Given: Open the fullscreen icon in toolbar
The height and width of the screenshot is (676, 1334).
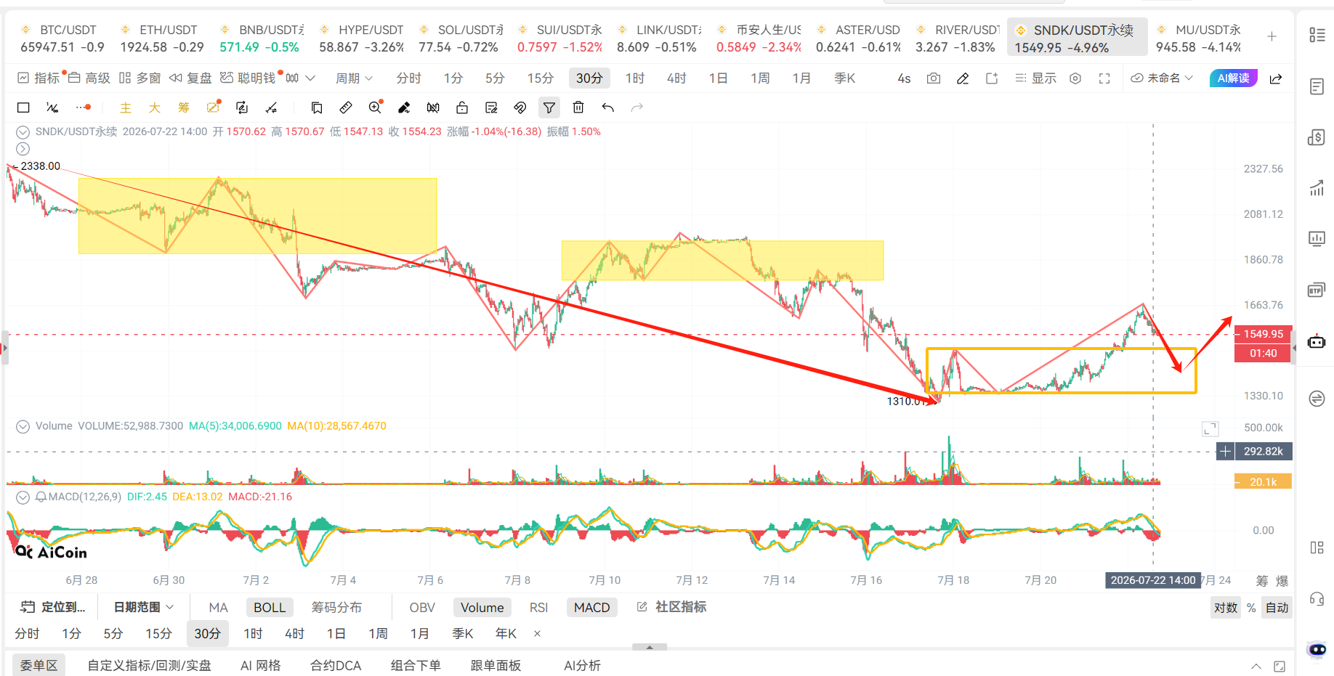Looking at the screenshot, I should pyautogui.click(x=1104, y=78).
